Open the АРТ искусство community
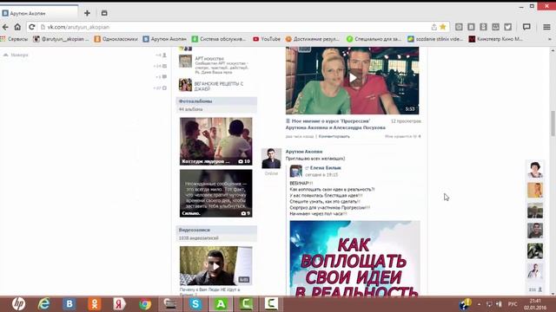Screen dimensions: 556x312 209,58
